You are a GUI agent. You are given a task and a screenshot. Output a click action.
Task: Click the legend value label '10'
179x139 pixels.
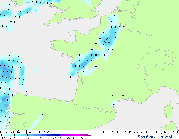35,138
